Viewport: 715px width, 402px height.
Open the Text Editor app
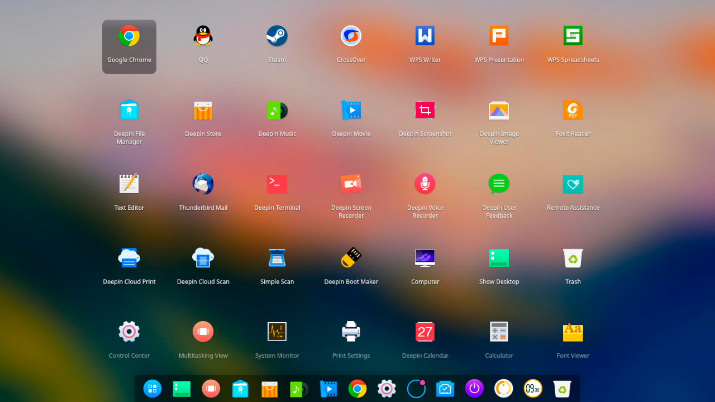click(129, 184)
